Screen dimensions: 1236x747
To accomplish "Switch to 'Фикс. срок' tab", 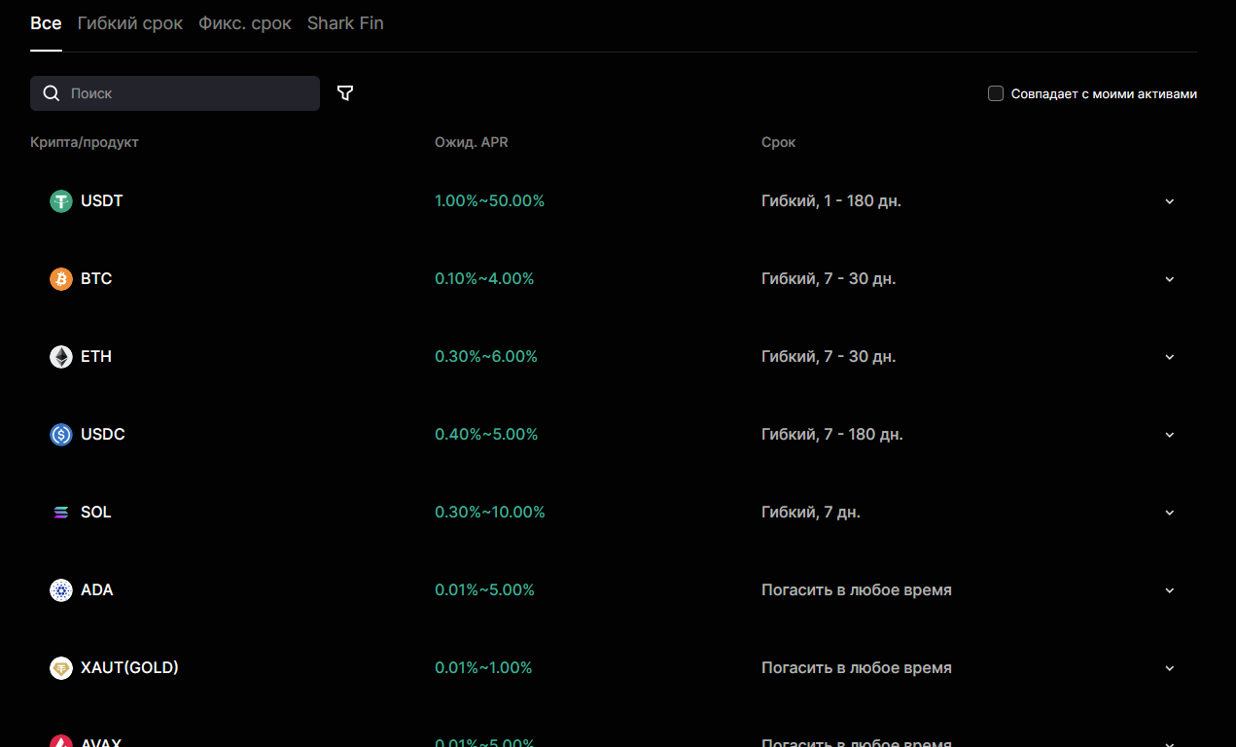I will (x=245, y=23).
